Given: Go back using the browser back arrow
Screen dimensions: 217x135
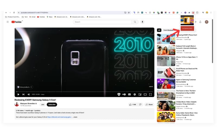Looking at the screenshot, I should 6,12.
